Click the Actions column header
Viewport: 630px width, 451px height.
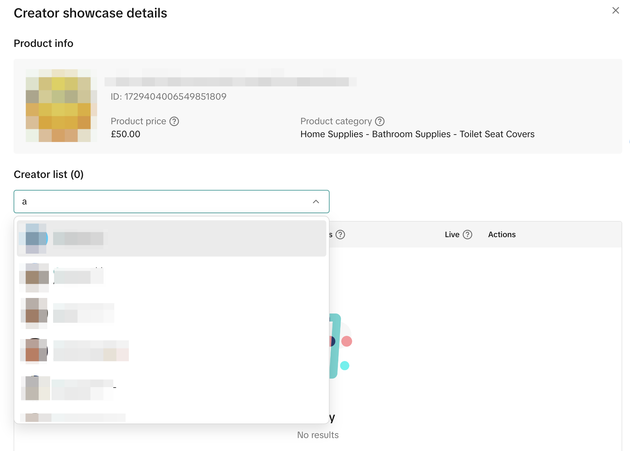(x=501, y=235)
